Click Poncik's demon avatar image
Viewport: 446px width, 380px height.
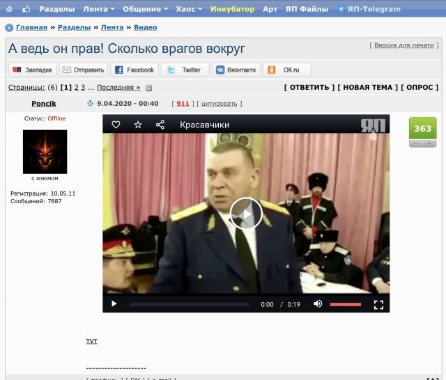coord(45,152)
